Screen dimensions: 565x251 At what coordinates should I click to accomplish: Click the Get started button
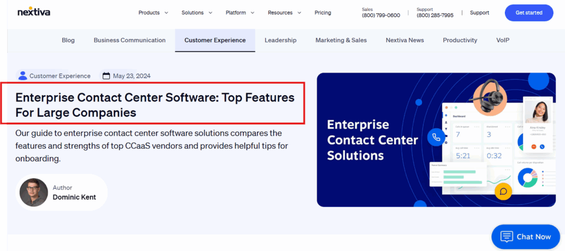click(529, 13)
